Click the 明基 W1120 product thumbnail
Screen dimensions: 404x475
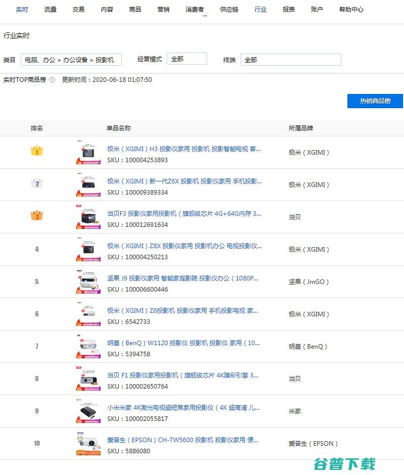pyautogui.click(x=88, y=346)
